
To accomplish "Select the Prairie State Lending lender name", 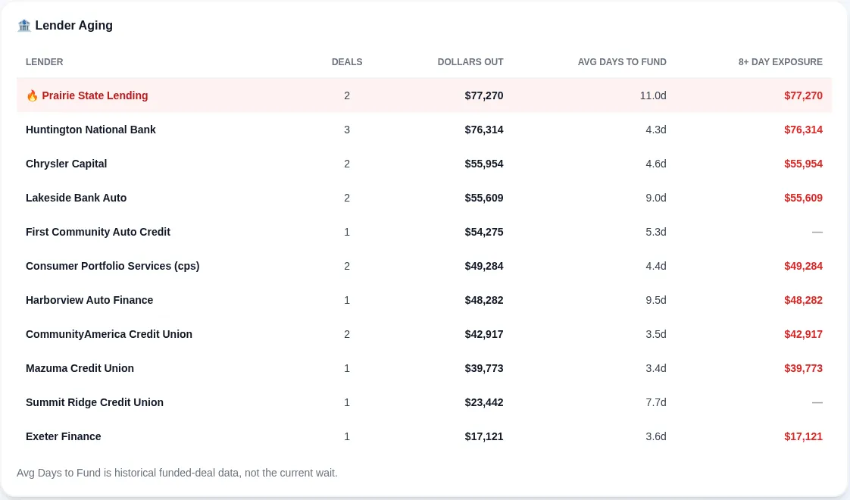I will [x=95, y=95].
